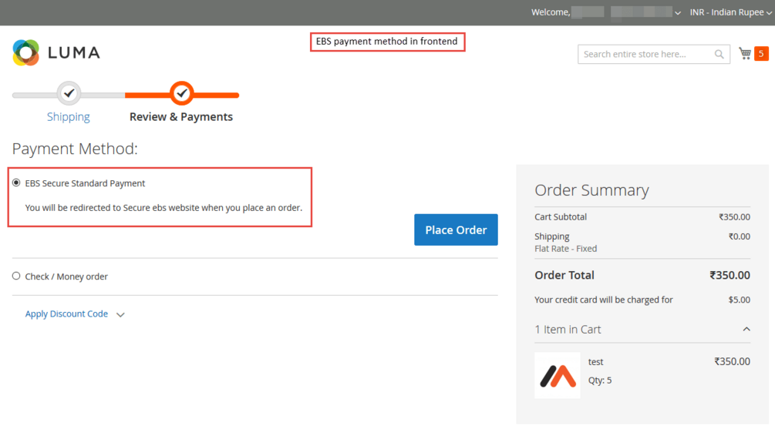Select EBS Secure Standard Payment radio
775x429 pixels.
pos(16,183)
